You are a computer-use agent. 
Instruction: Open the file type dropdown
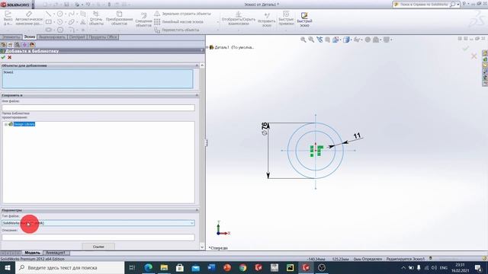[x=191, y=223]
